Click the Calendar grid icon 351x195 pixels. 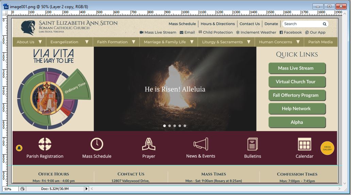coord(304,144)
